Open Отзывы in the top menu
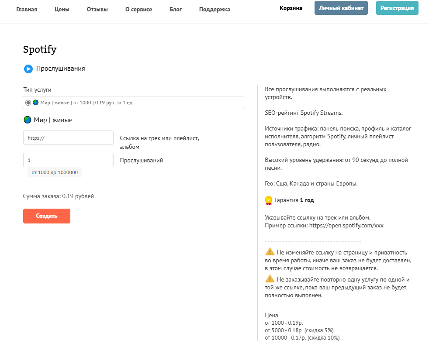The image size is (429, 347). 97,9
